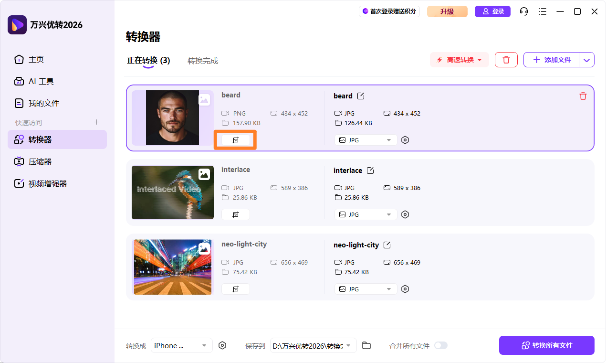
Task: Open customer support via the headset icon
Action: [x=523, y=11]
